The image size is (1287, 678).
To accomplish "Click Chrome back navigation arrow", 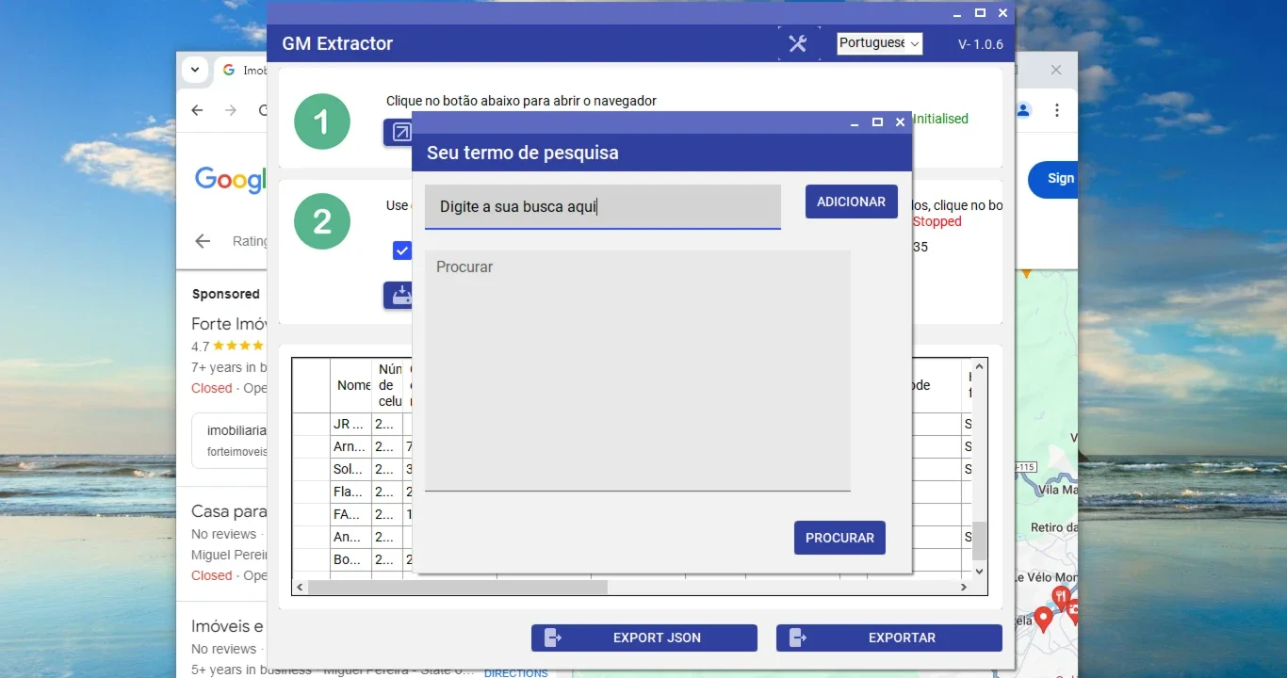I will pos(197,110).
